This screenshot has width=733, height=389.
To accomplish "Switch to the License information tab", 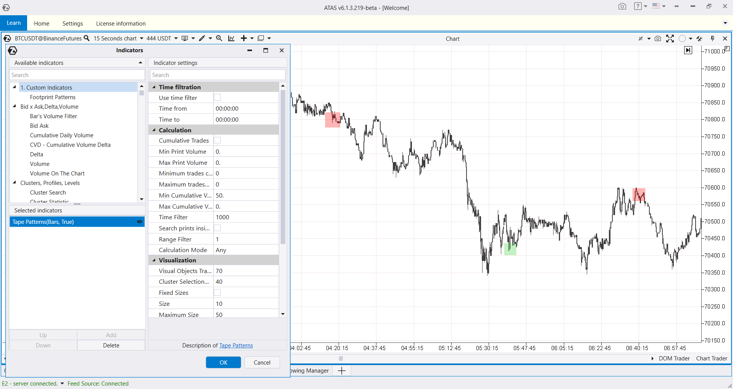I will 121,24.
